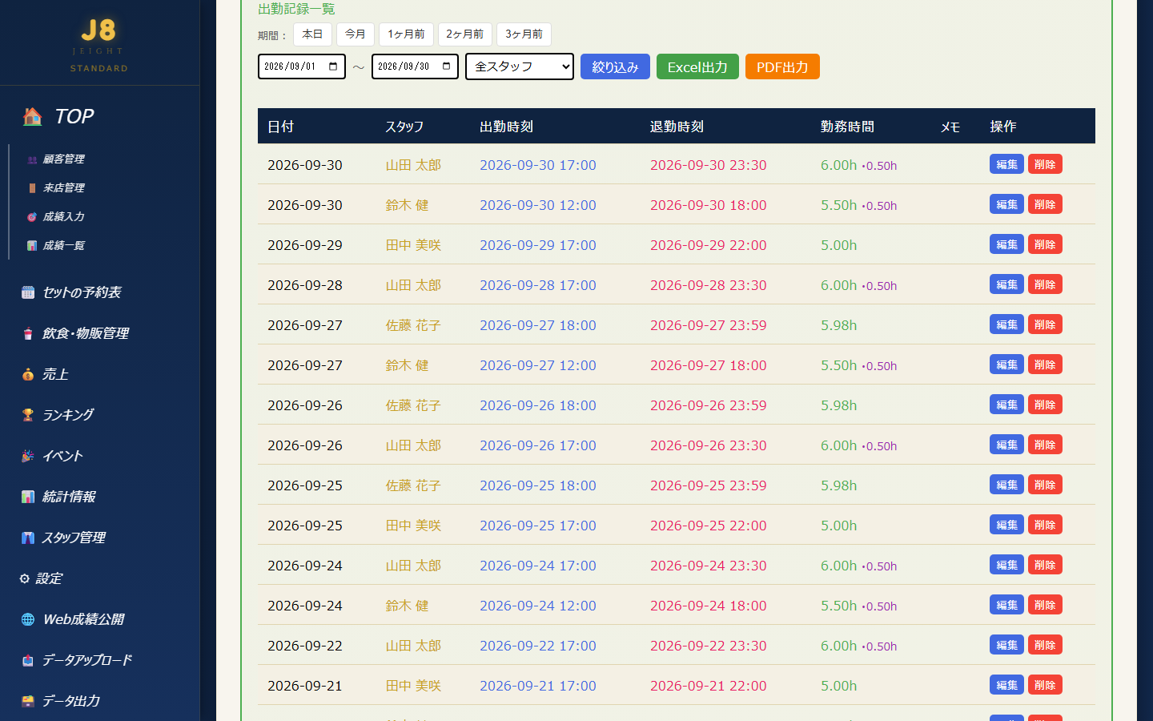Click the セットの予約表 calendar icon
The image size is (1153, 721).
pos(28,292)
